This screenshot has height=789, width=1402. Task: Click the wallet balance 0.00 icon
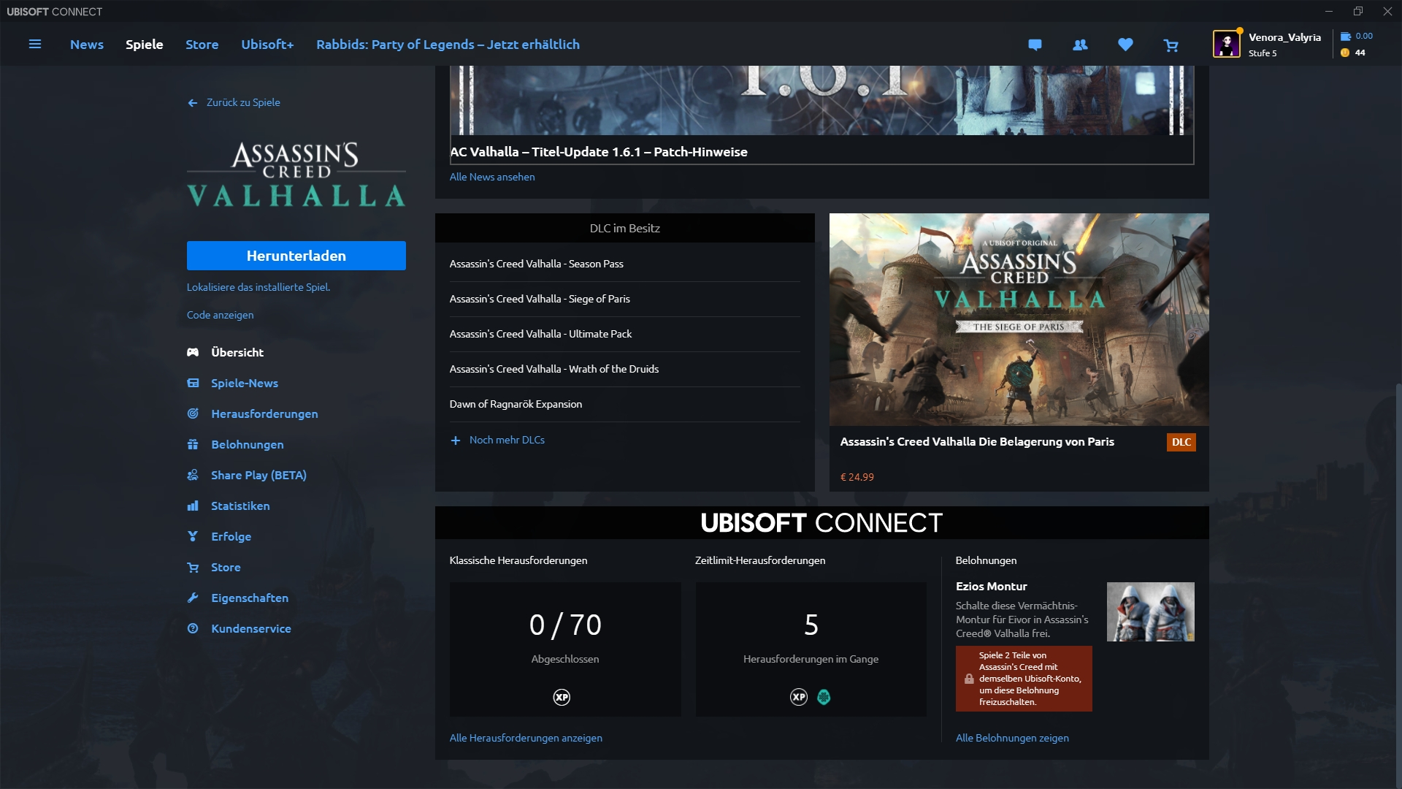(x=1345, y=36)
